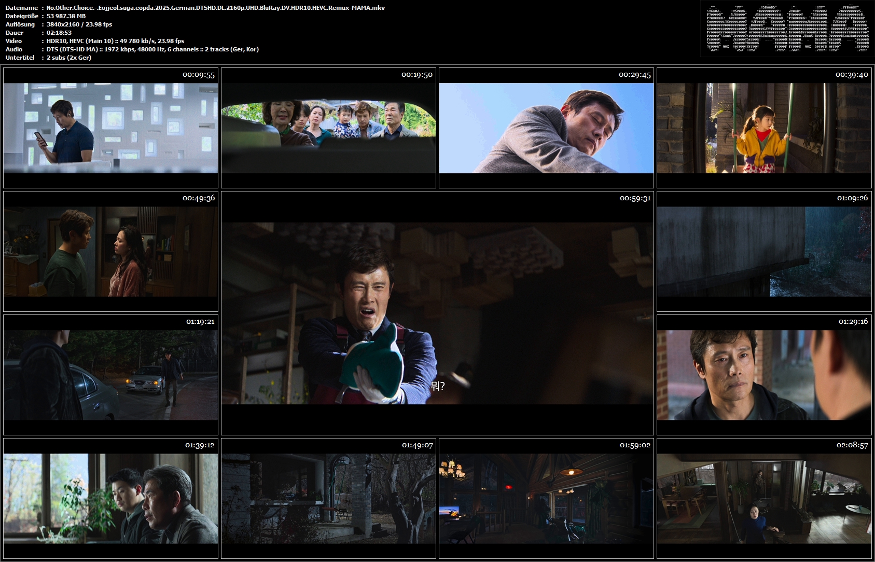Click the Korean subtitle "뭐?" in the large frame
Screen dimensions: 875x562
coord(438,386)
